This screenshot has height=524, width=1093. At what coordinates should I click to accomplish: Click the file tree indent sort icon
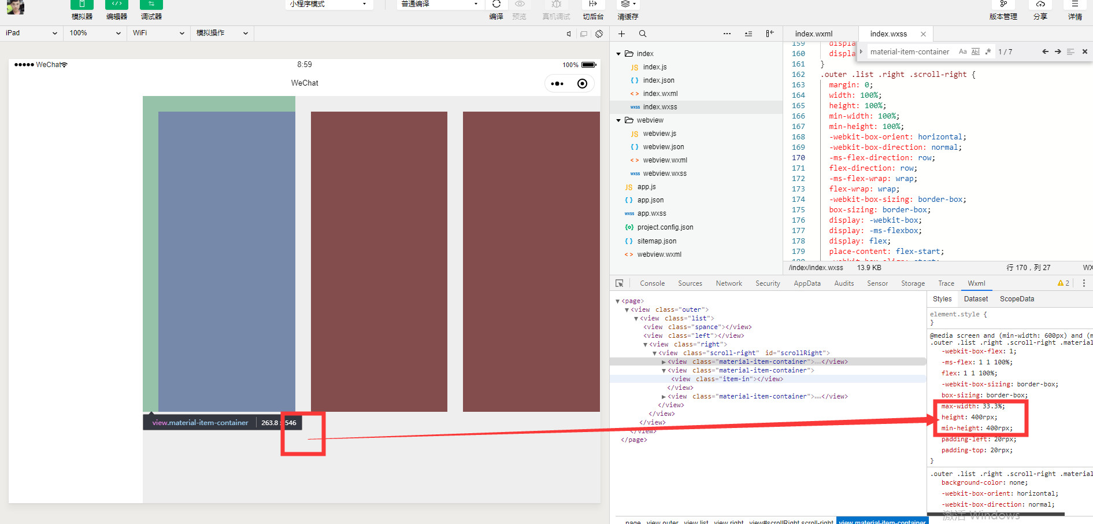tap(749, 34)
